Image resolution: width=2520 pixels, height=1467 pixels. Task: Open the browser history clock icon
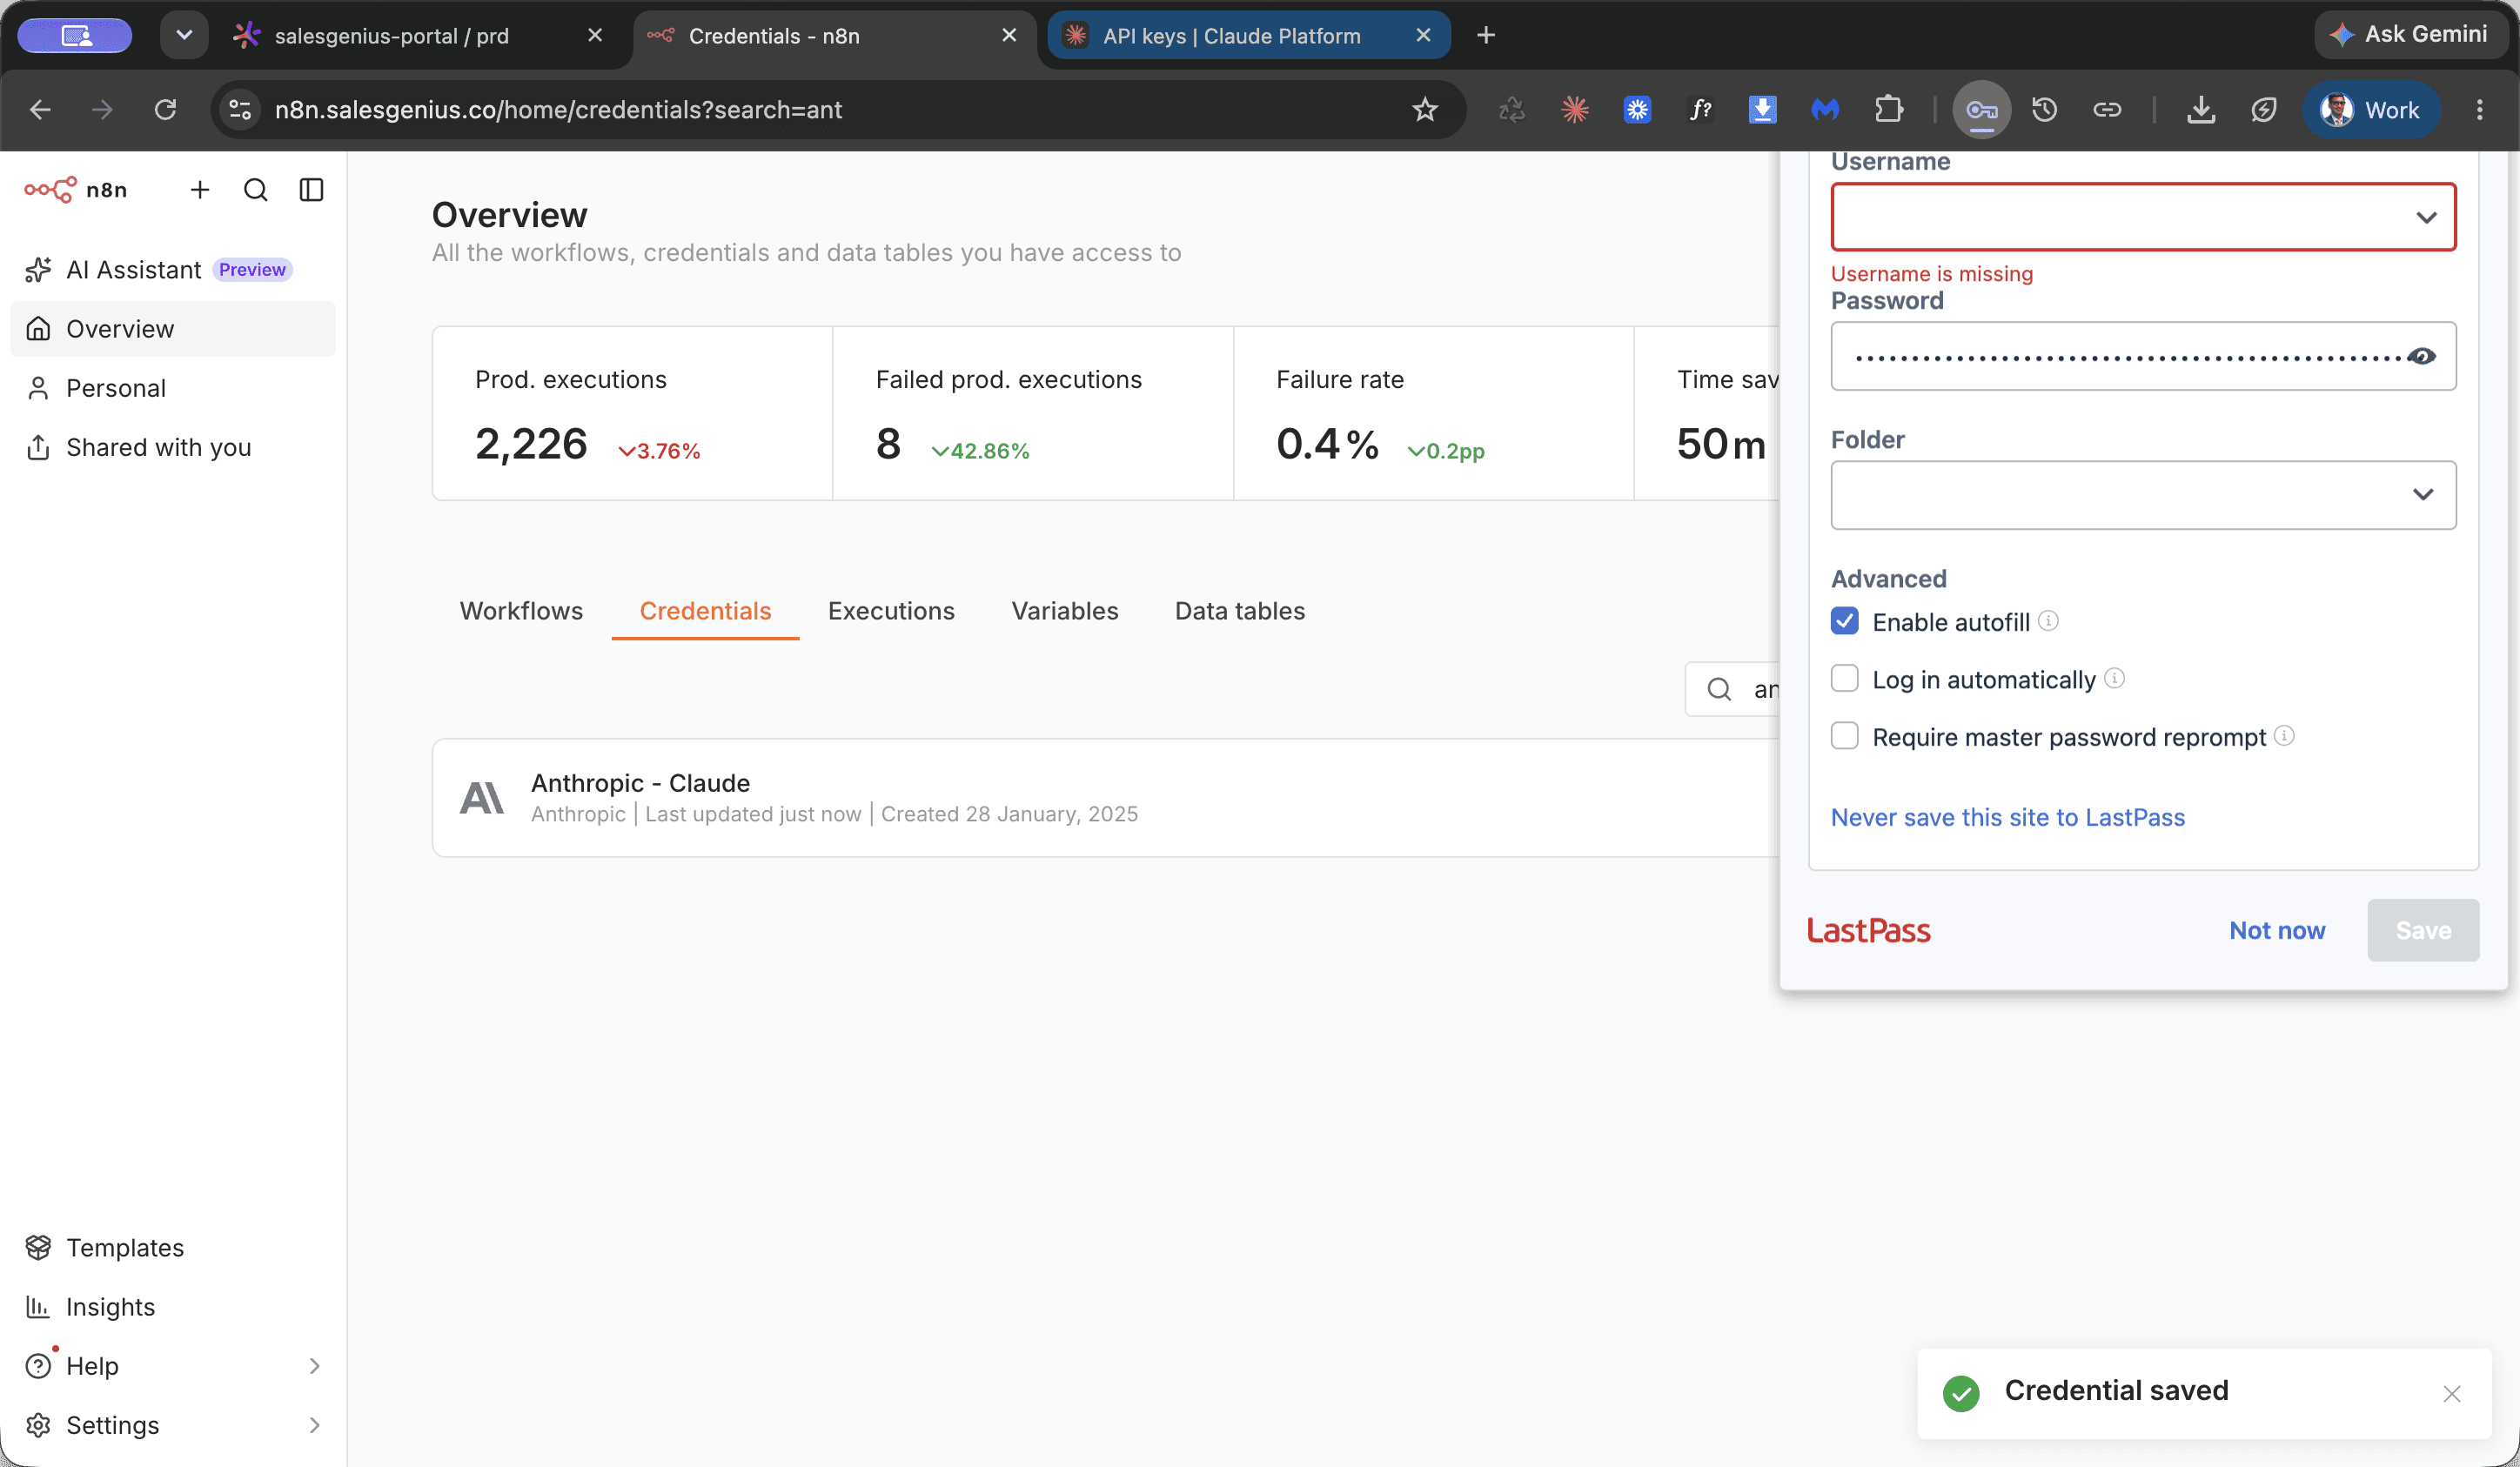click(x=2044, y=109)
